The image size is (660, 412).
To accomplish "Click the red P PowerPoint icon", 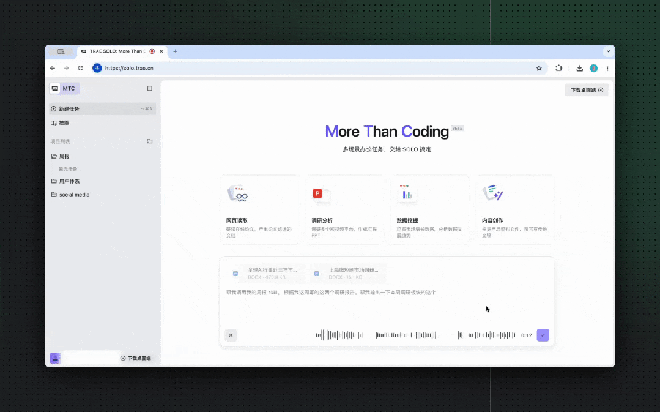I will 317,193.
